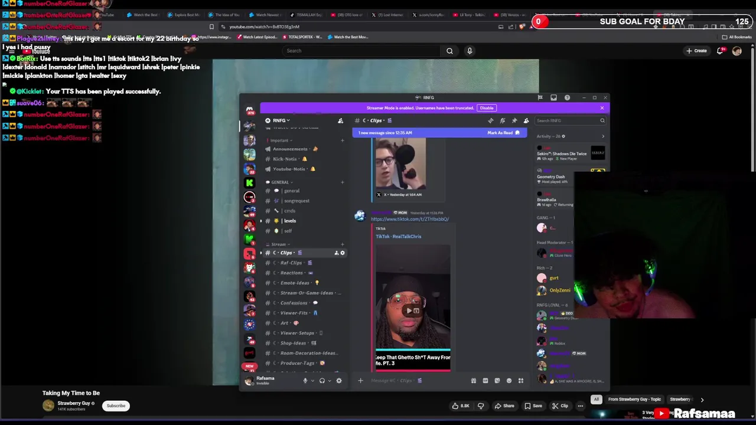756x425 pixels.
Task: Mark new messages as read
Action: pyautogui.click(x=503, y=133)
